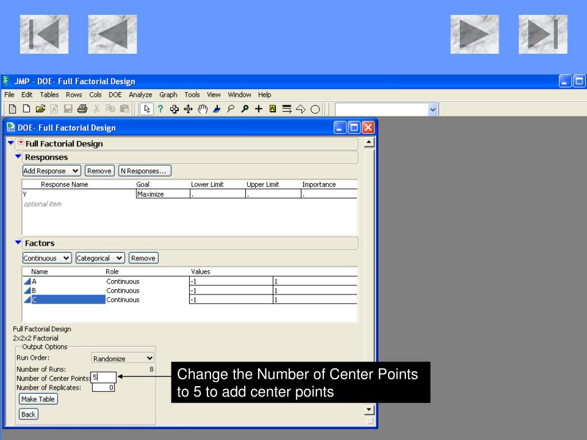The width and height of the screenshot is (587, 440).
Task: Select the Simple Shape oval tool
Action: [x=315, y=109]
